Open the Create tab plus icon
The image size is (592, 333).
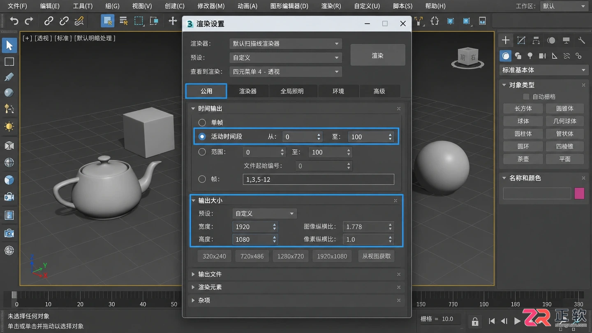coord(506,40)
